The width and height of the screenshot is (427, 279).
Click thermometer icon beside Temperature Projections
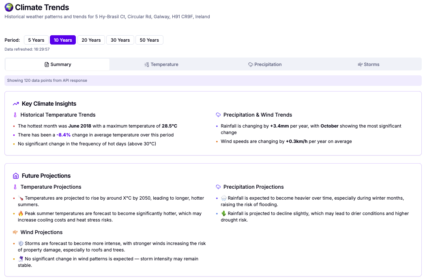click(15, 187)
